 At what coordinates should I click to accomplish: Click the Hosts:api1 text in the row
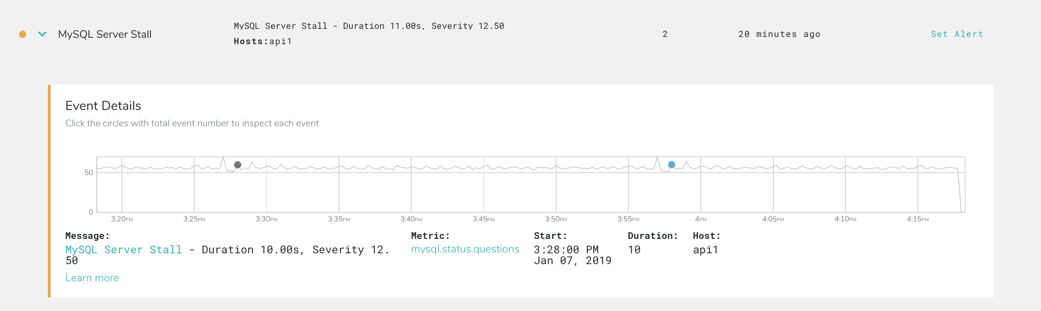coord(263,41)
